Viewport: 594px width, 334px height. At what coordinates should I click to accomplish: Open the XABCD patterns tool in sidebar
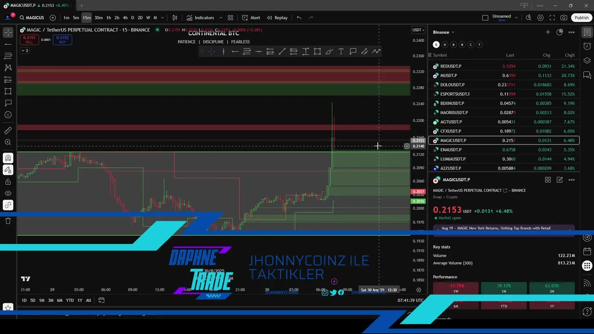(x=8, y=68)
